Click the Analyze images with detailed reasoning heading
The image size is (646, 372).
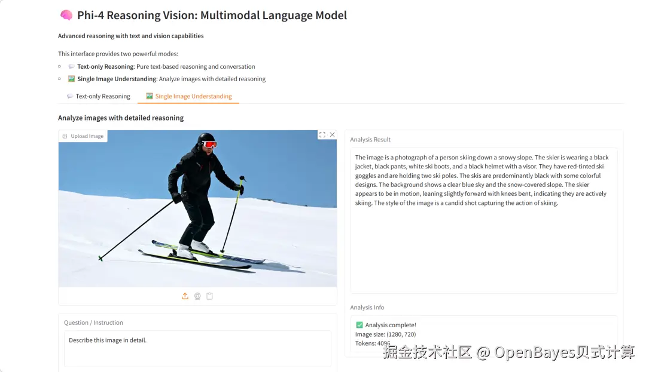click(x=121, y=118)
